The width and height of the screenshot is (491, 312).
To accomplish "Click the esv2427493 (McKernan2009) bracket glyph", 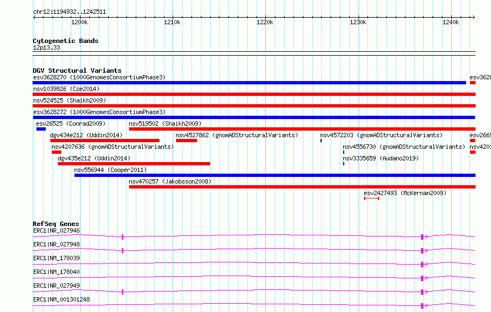I will point(372,198).
